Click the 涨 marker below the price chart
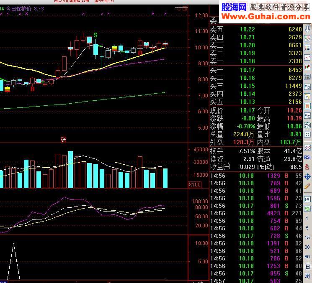The width and height of the screenshot is (312, 283). pos(63,140)
